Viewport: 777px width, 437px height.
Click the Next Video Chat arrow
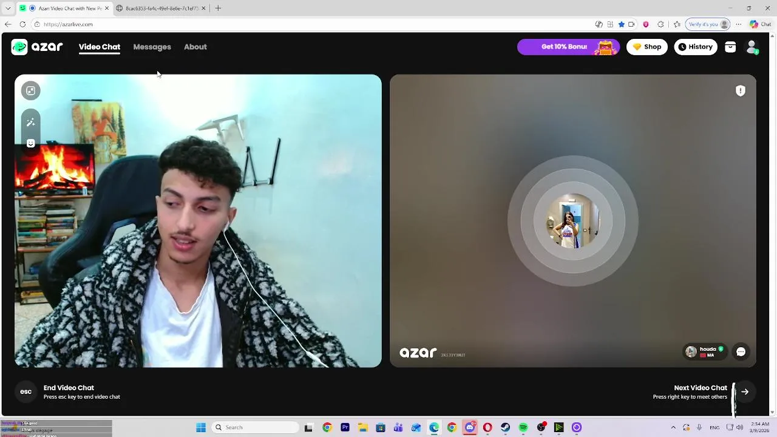click(x=745, y=391)
